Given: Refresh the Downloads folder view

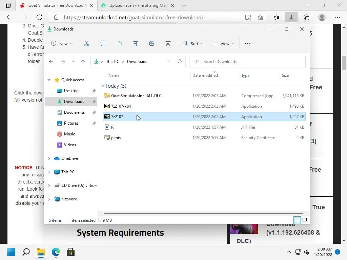Looking at the screenshot, I should (180, 61).
